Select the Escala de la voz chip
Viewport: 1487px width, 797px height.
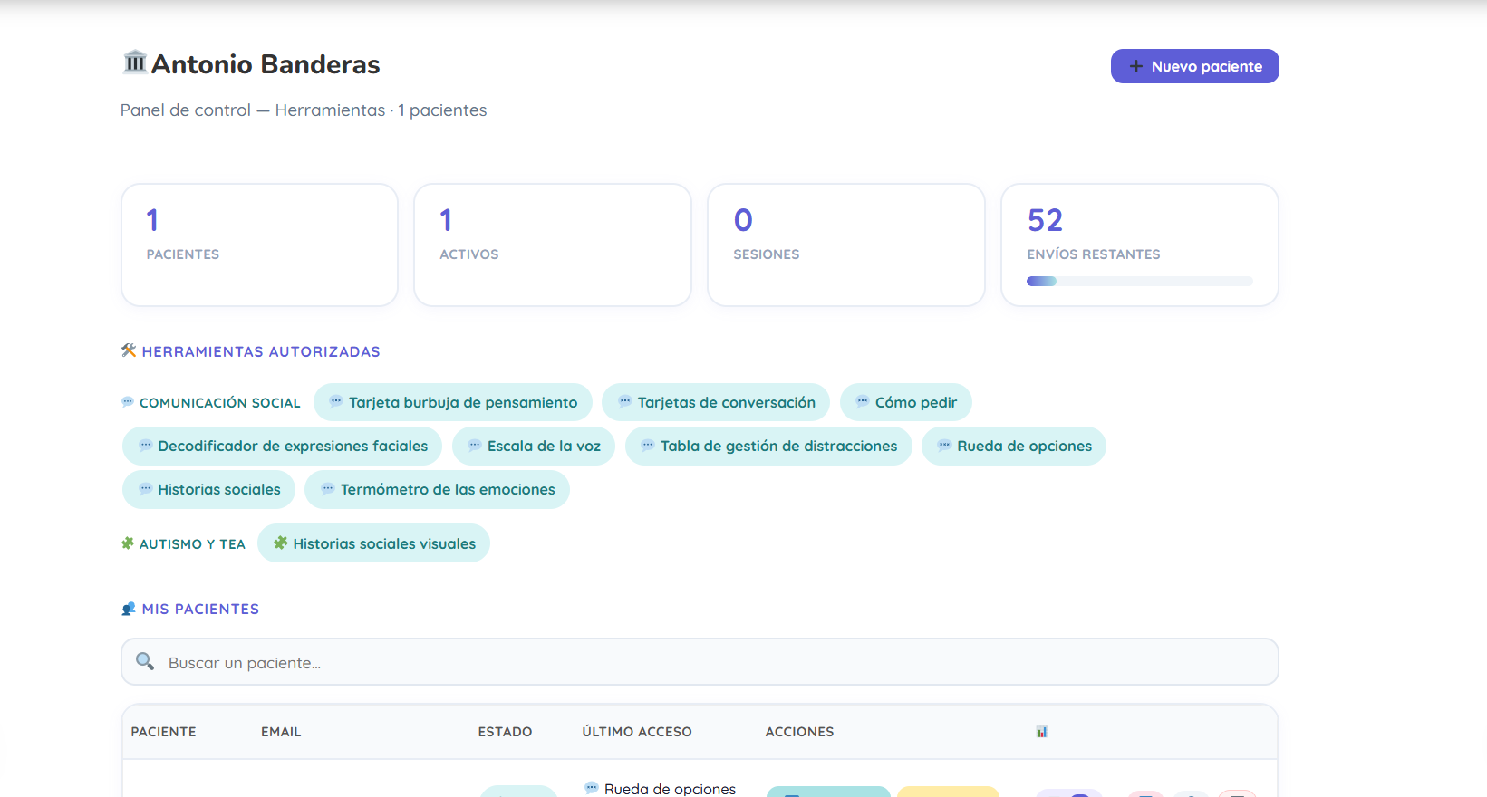tap(534, 446)
